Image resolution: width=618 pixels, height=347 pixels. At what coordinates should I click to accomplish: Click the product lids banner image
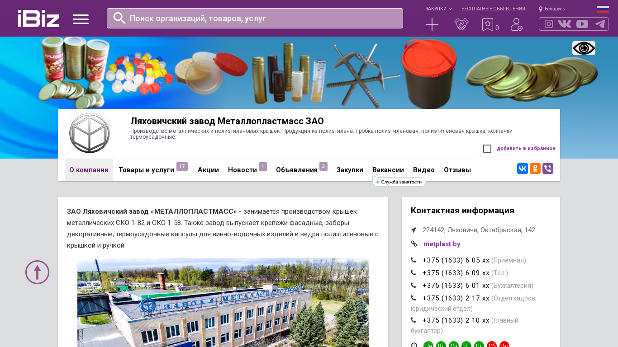click(x=309, y=73)
